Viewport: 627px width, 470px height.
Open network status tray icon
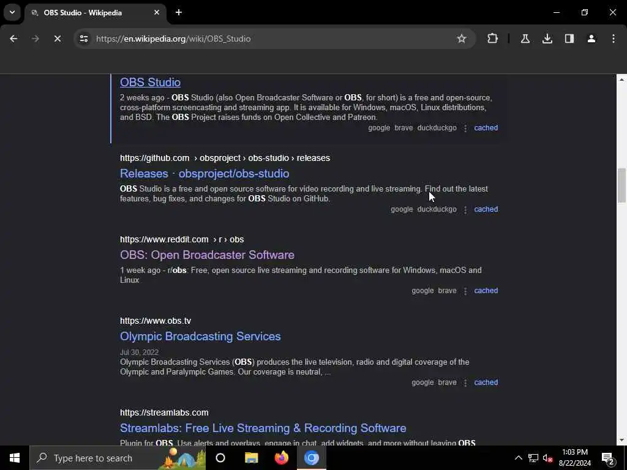(533, 458)
